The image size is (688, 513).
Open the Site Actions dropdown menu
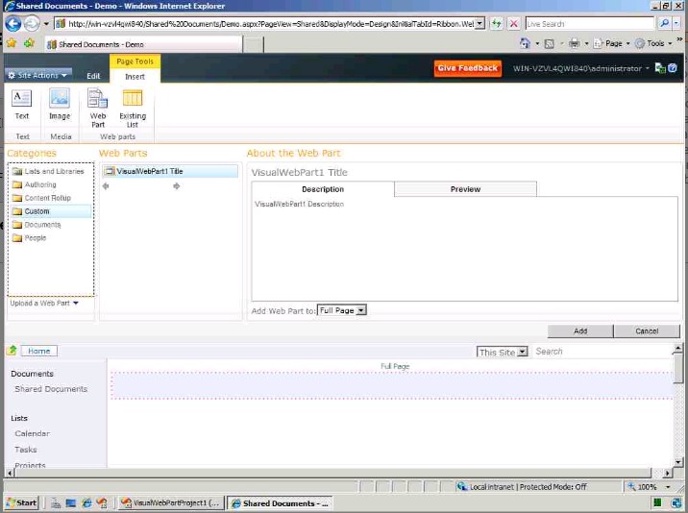coord(38,76)
